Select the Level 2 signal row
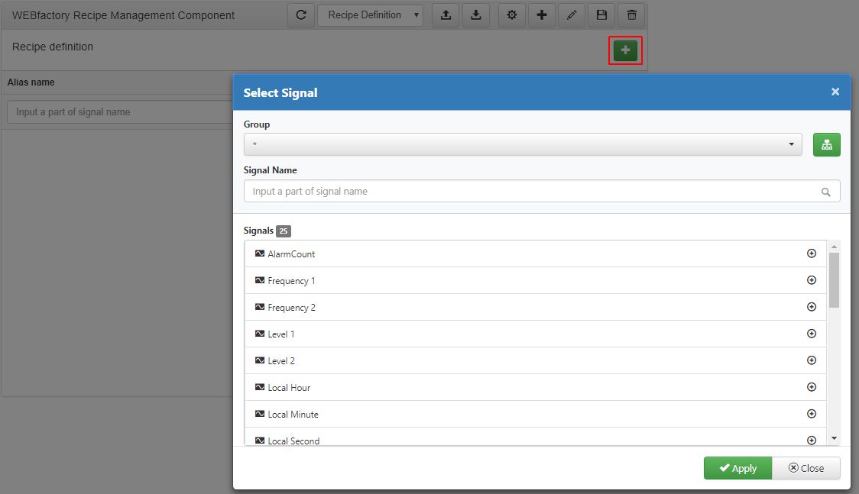 535,361
